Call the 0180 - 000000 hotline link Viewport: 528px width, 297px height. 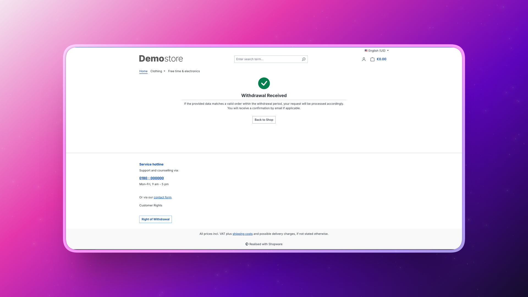pyautogui.click(x=152, y=178)
